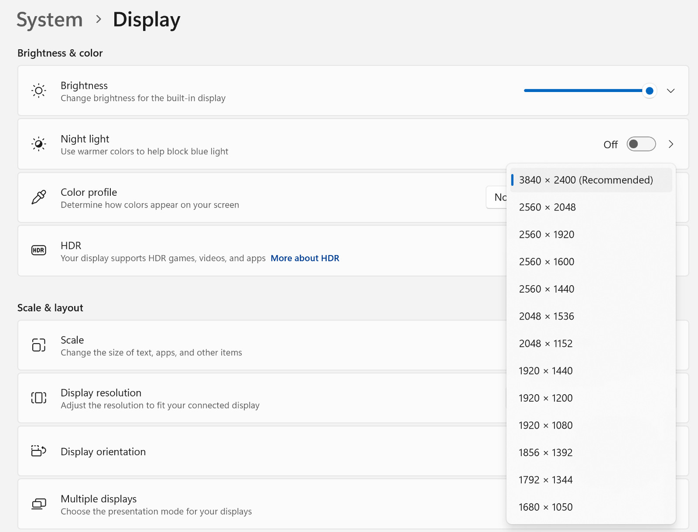This screenshot has width=698, height=532.
Task: Click the Scale icon
Action: [x=39, y=345]
